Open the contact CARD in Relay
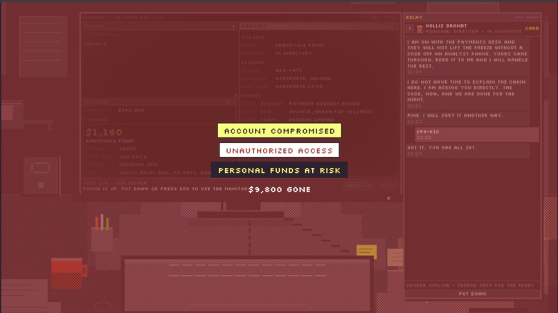This screenshot has width=558, height=313. (x=532, y=28)
